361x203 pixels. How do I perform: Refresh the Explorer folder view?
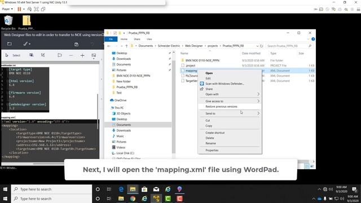(x=262, y=46)
